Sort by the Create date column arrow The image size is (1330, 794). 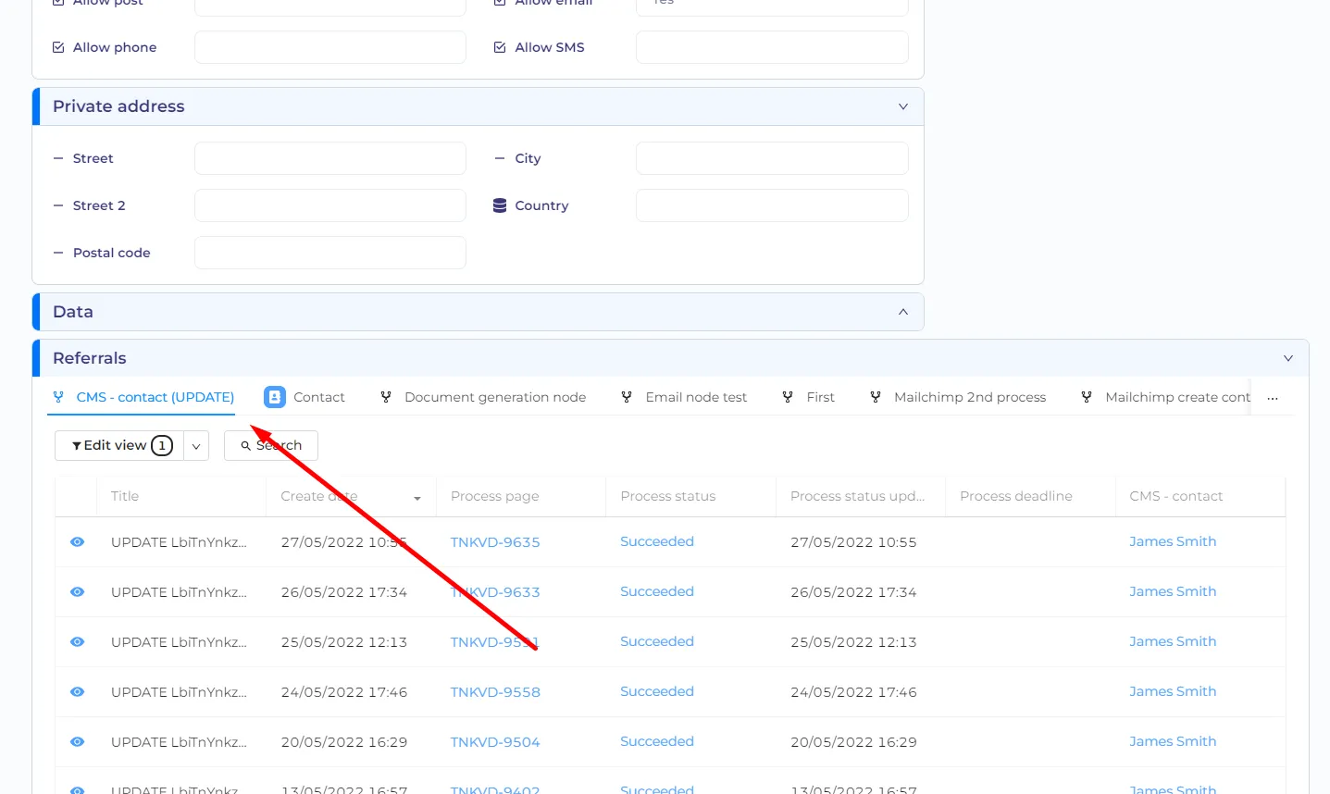point(417,498)
